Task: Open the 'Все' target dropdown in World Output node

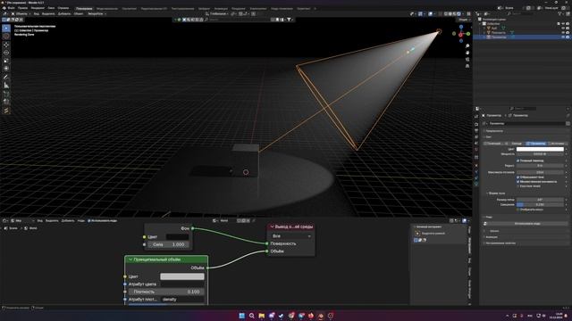Action: point(291,236)
